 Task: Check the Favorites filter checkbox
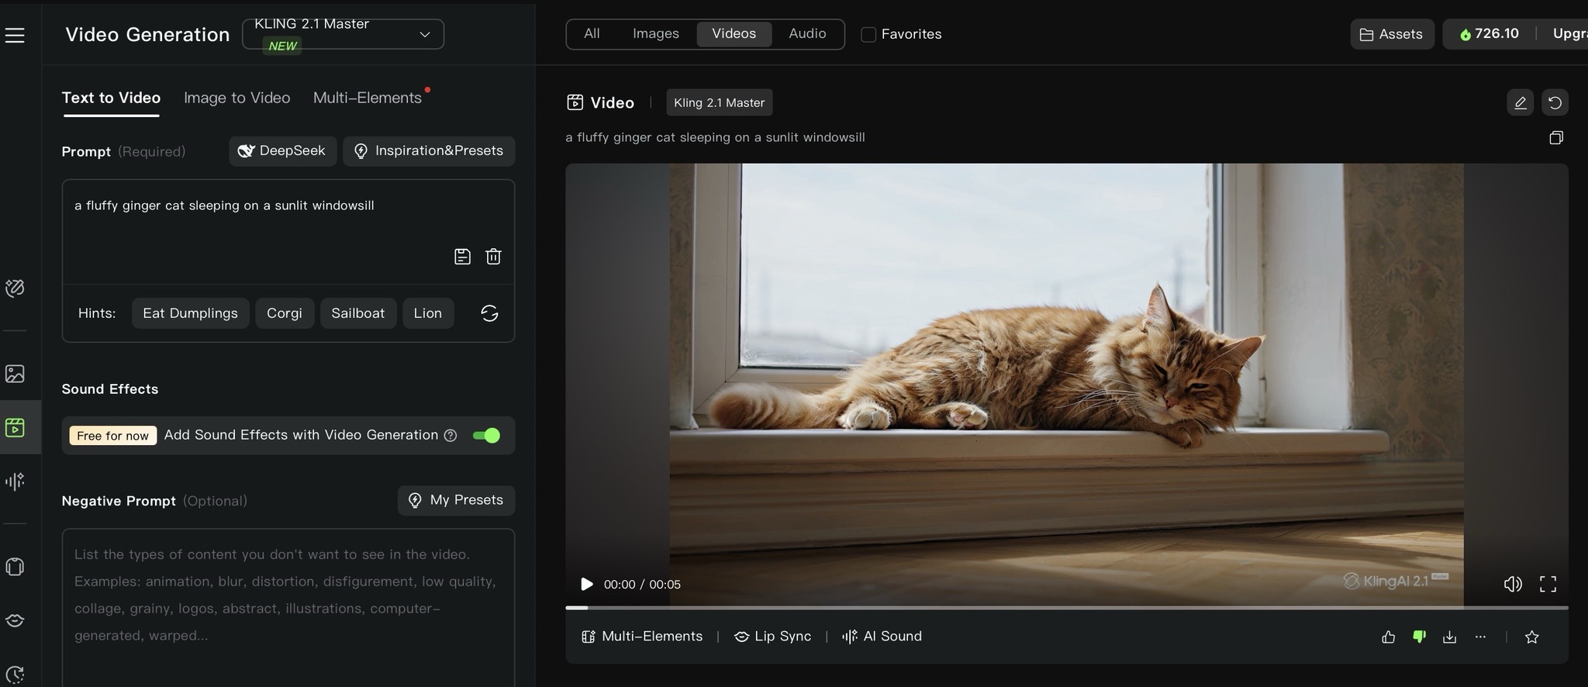click(x=868, y=34)
